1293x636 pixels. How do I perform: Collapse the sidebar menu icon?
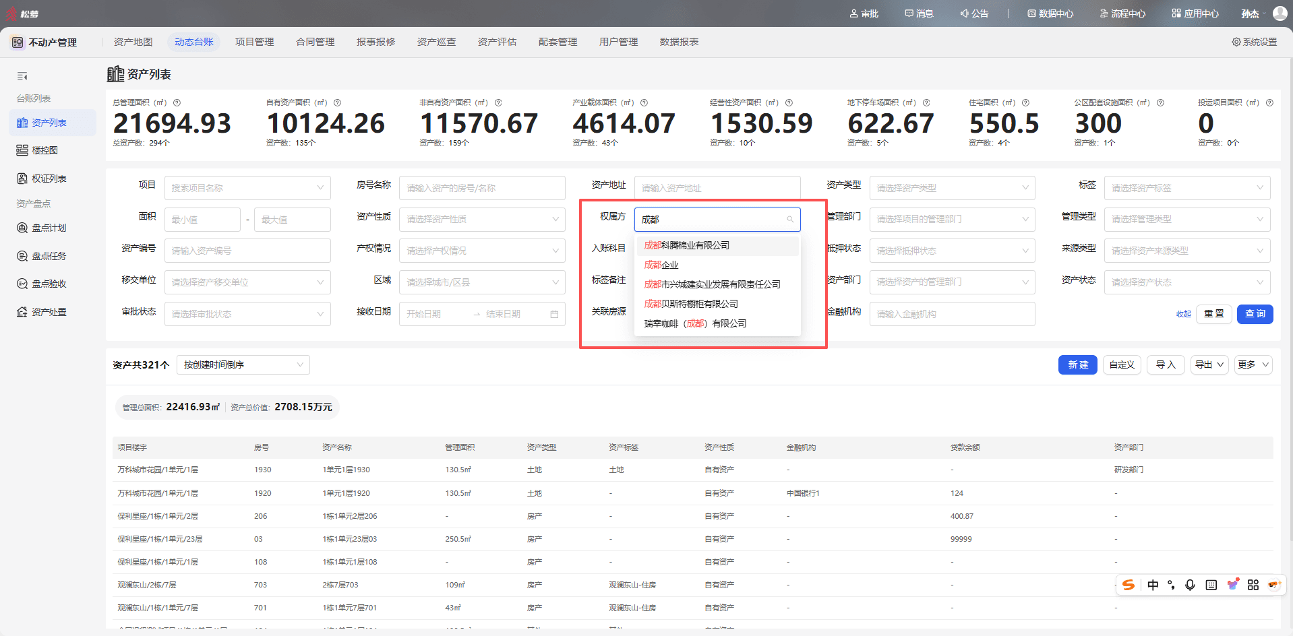[x=22, y=76]
